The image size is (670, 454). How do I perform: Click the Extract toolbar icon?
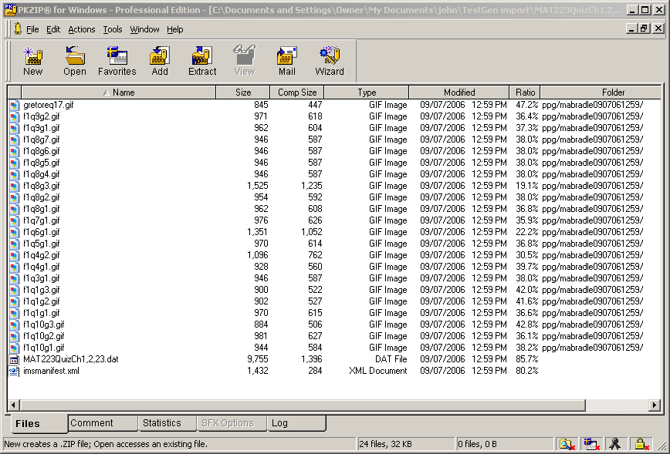(x=202, y=56)
